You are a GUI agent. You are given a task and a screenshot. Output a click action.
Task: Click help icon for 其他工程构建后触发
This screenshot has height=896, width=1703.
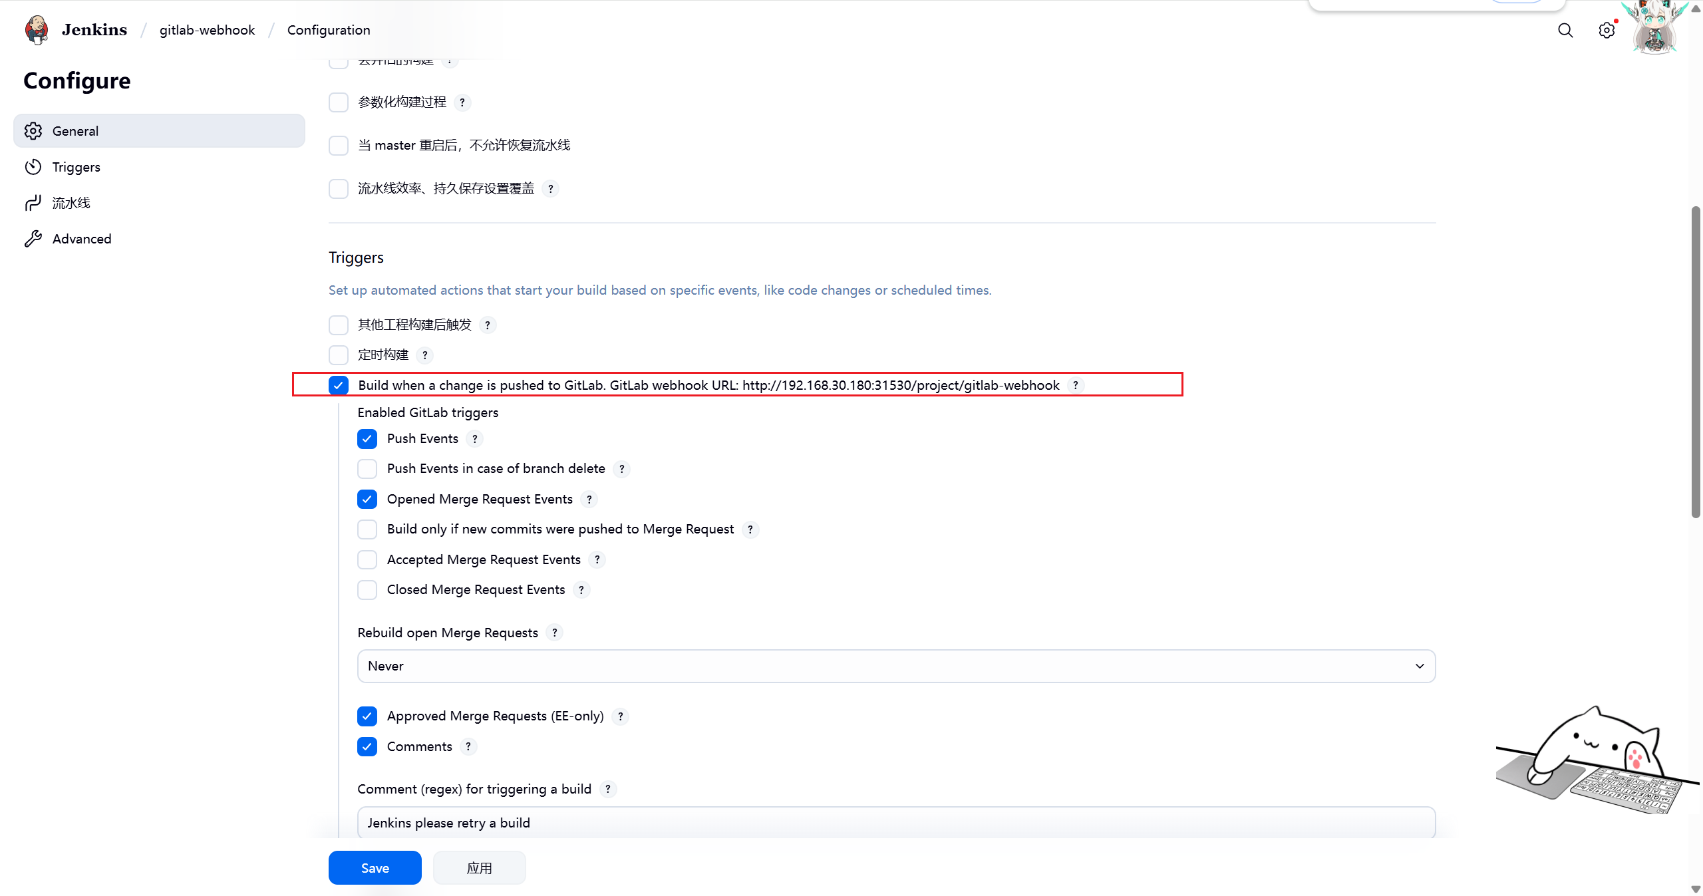coord(488,325)
